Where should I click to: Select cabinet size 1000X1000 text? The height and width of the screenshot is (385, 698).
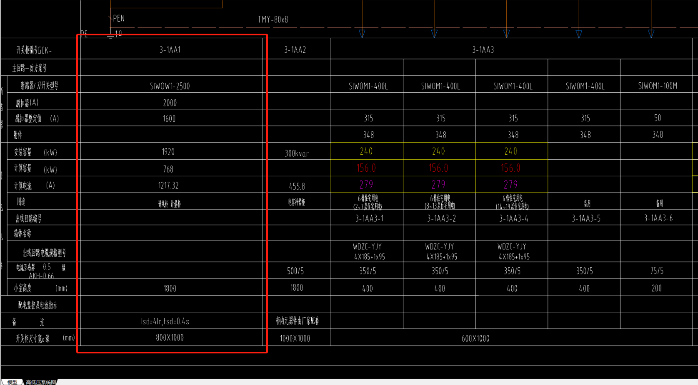coord(295,338)
